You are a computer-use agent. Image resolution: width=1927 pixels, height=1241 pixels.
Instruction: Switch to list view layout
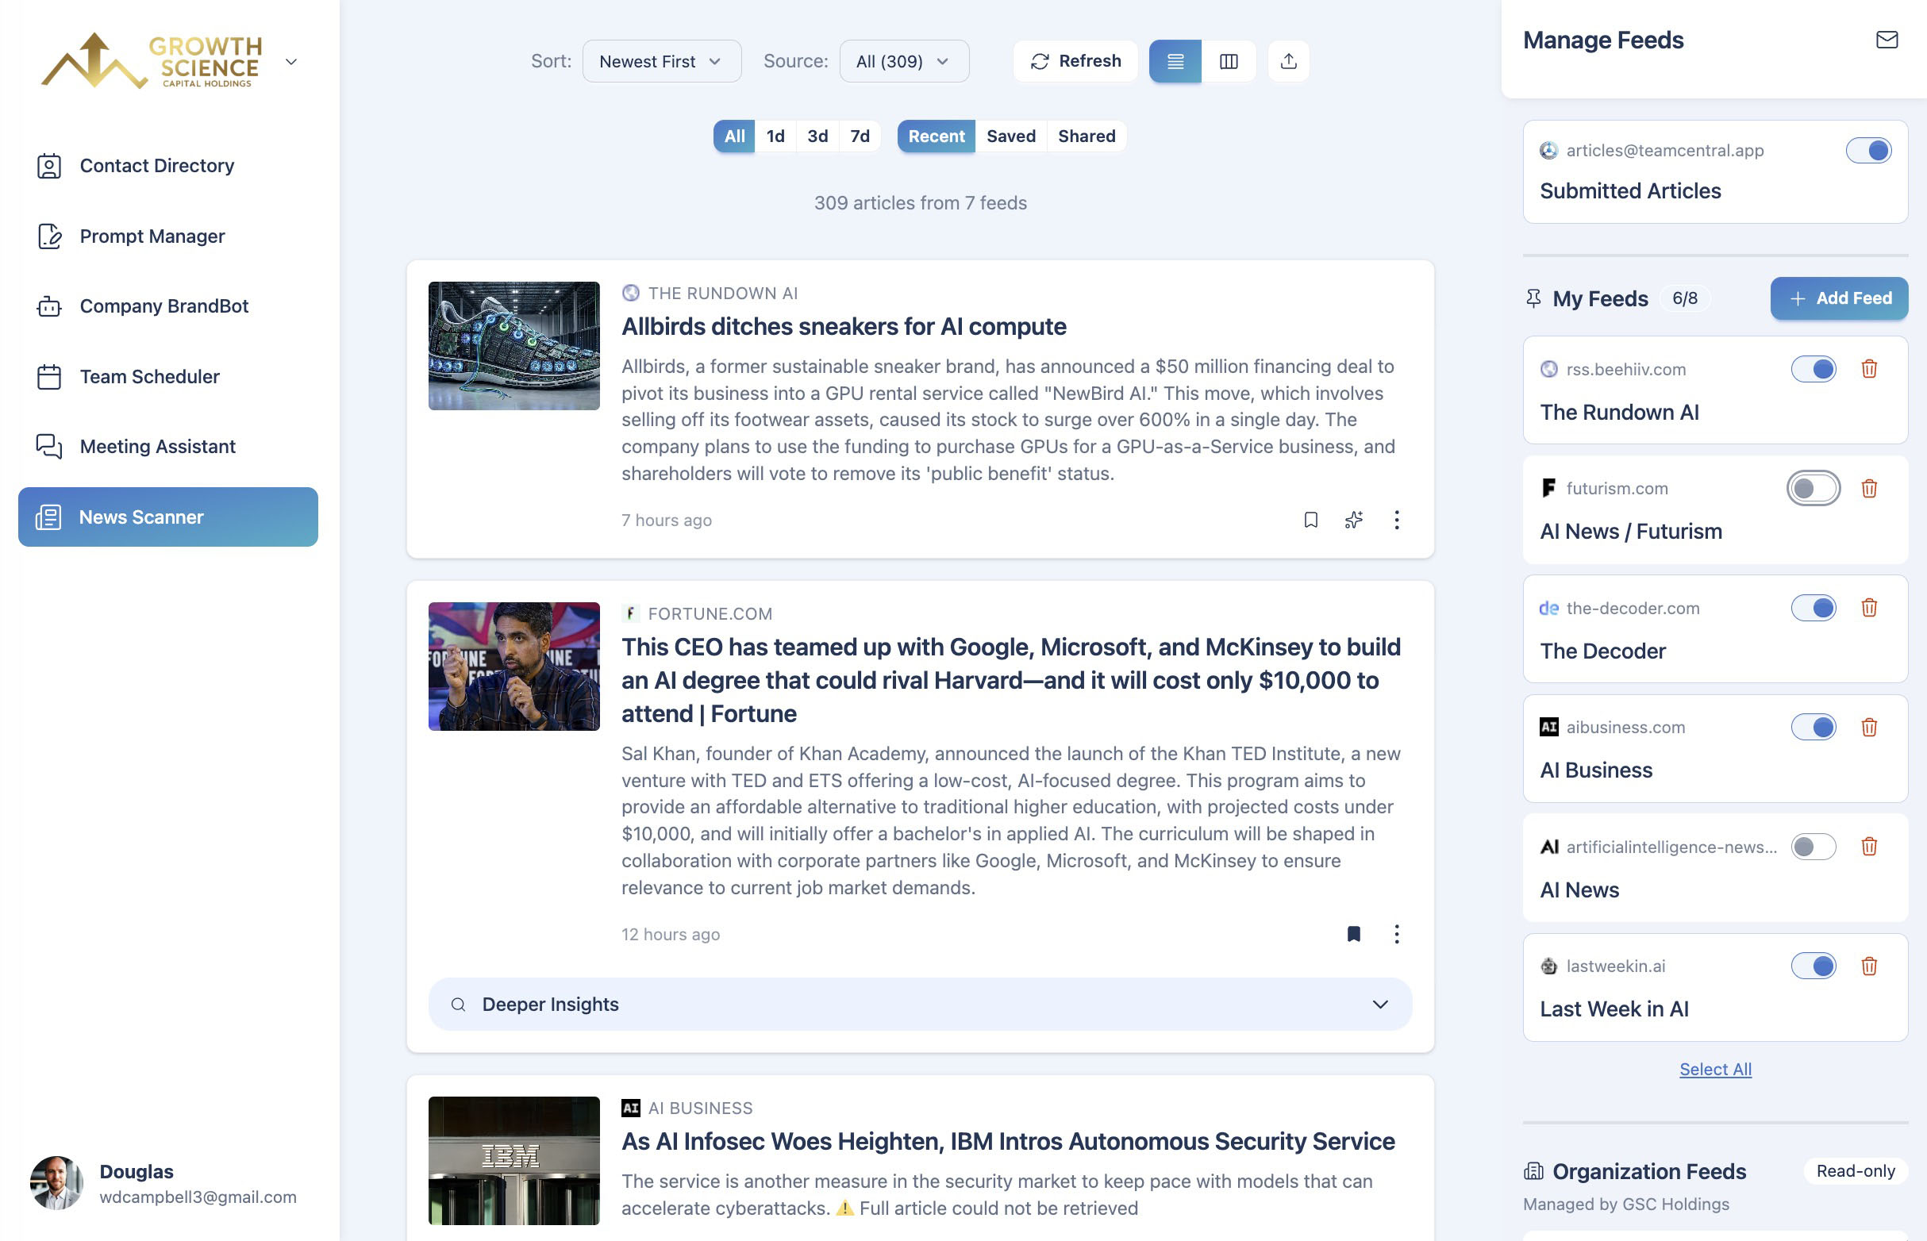click(x=1175, y=61)
